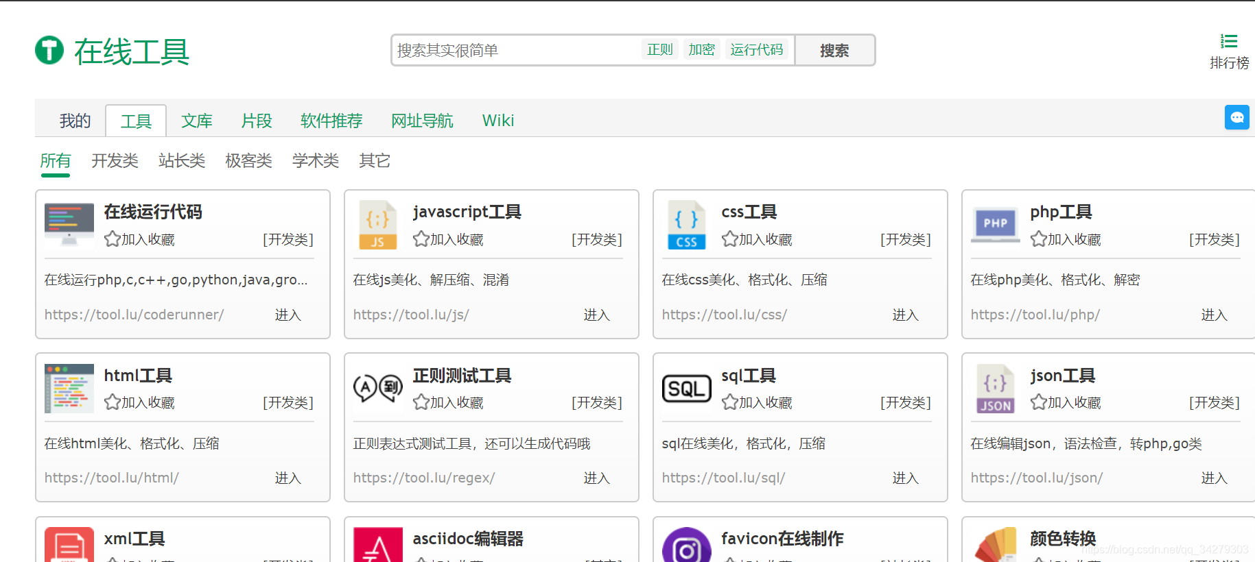This screenshot has height=562, width=1255.
Task: Click the 正则测试工具 translate icon
Action: pos(378,388)
